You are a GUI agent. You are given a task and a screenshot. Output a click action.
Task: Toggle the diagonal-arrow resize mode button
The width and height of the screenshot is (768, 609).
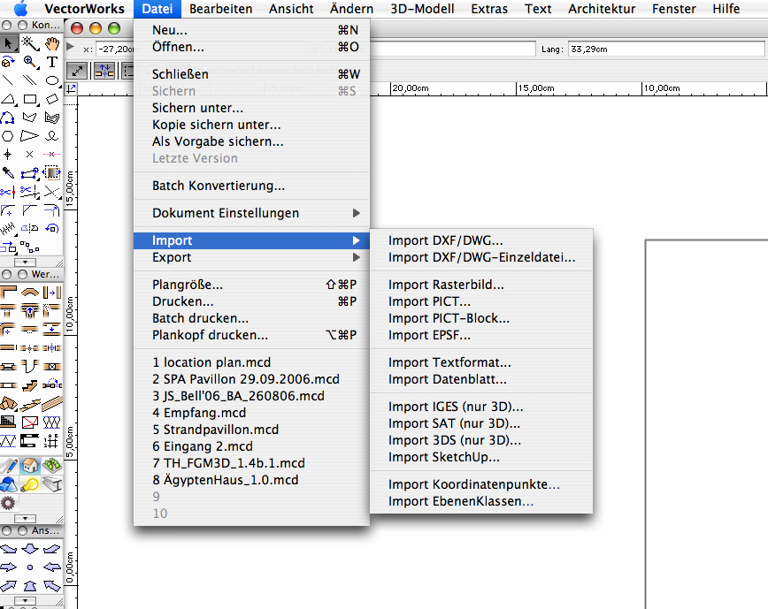tap(77, 71)
